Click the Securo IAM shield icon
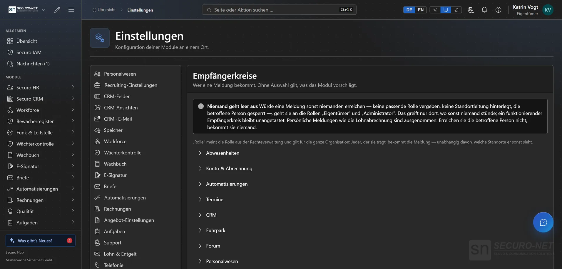 [10, 52]
